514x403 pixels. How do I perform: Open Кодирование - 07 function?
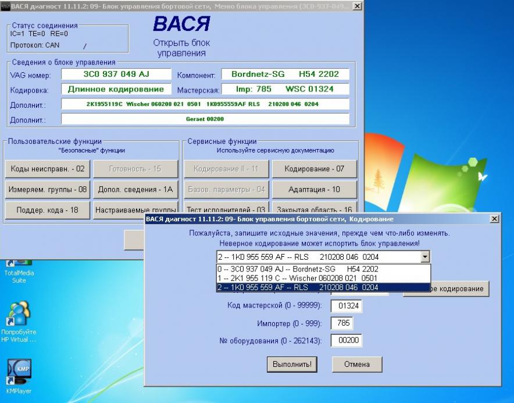(x=315, y=169)
